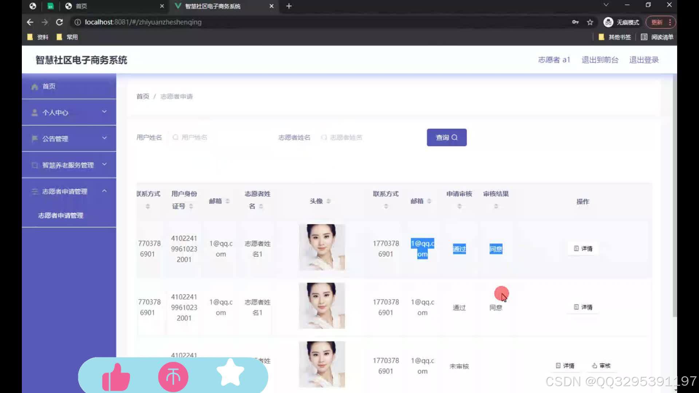Image resolution: width=699 pixels, height=393 pixels.
Task: Close the 首页 browser tab
Action: 162,6
